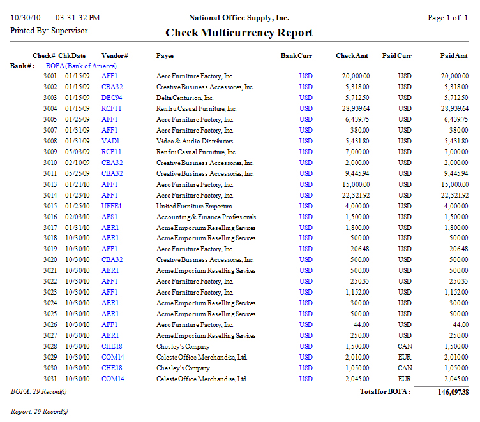Open vendor AFS1 link

pos(110,217)
